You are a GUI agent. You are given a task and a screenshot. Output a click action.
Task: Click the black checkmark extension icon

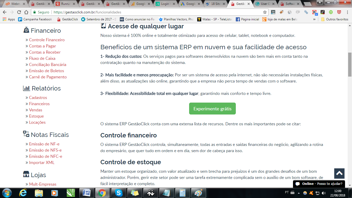pyautogui.click(x=323, y=12)
